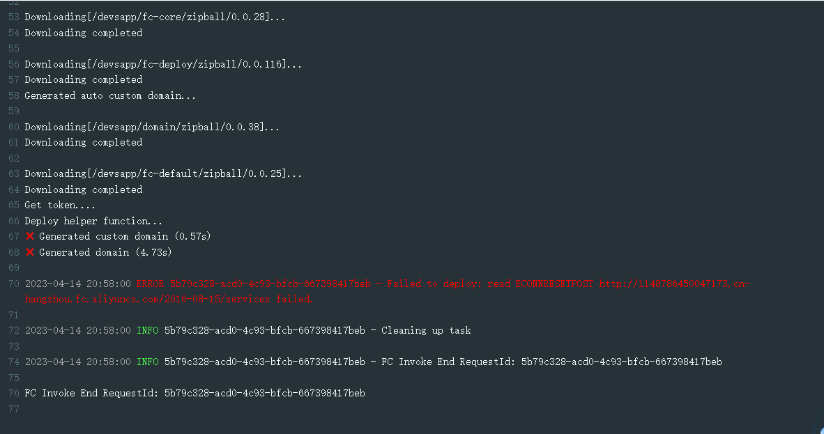The height and width of the screenshot is (434, 824).
Task: Click the 'Get token....' log line
Action: click(60, 205)
